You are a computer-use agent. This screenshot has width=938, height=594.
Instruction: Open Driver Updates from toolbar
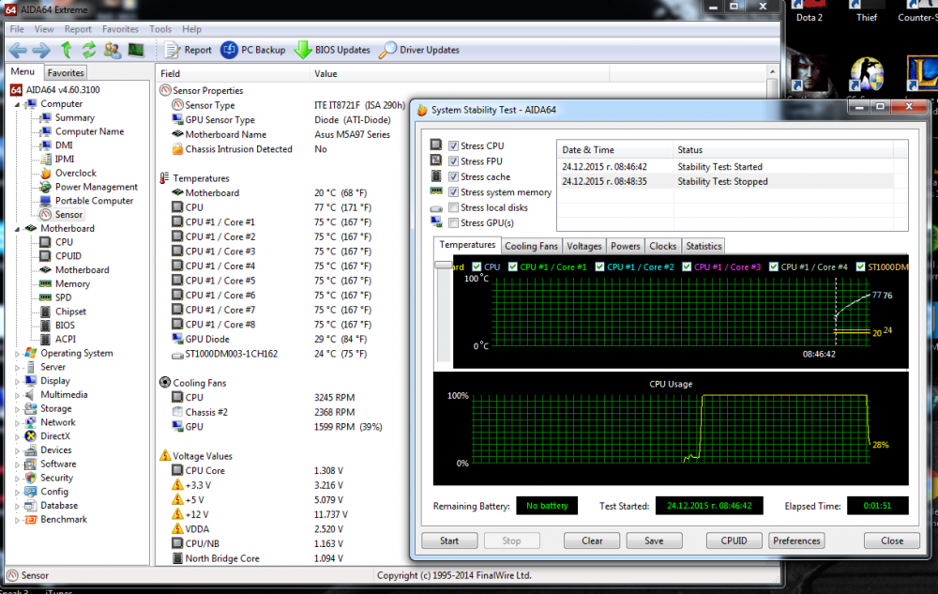(x=419, y=51)
